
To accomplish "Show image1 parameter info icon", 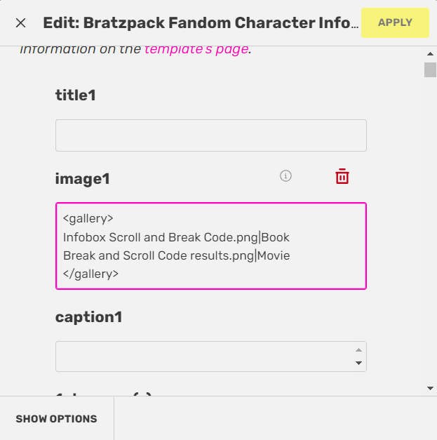I will tap(285, 176).
